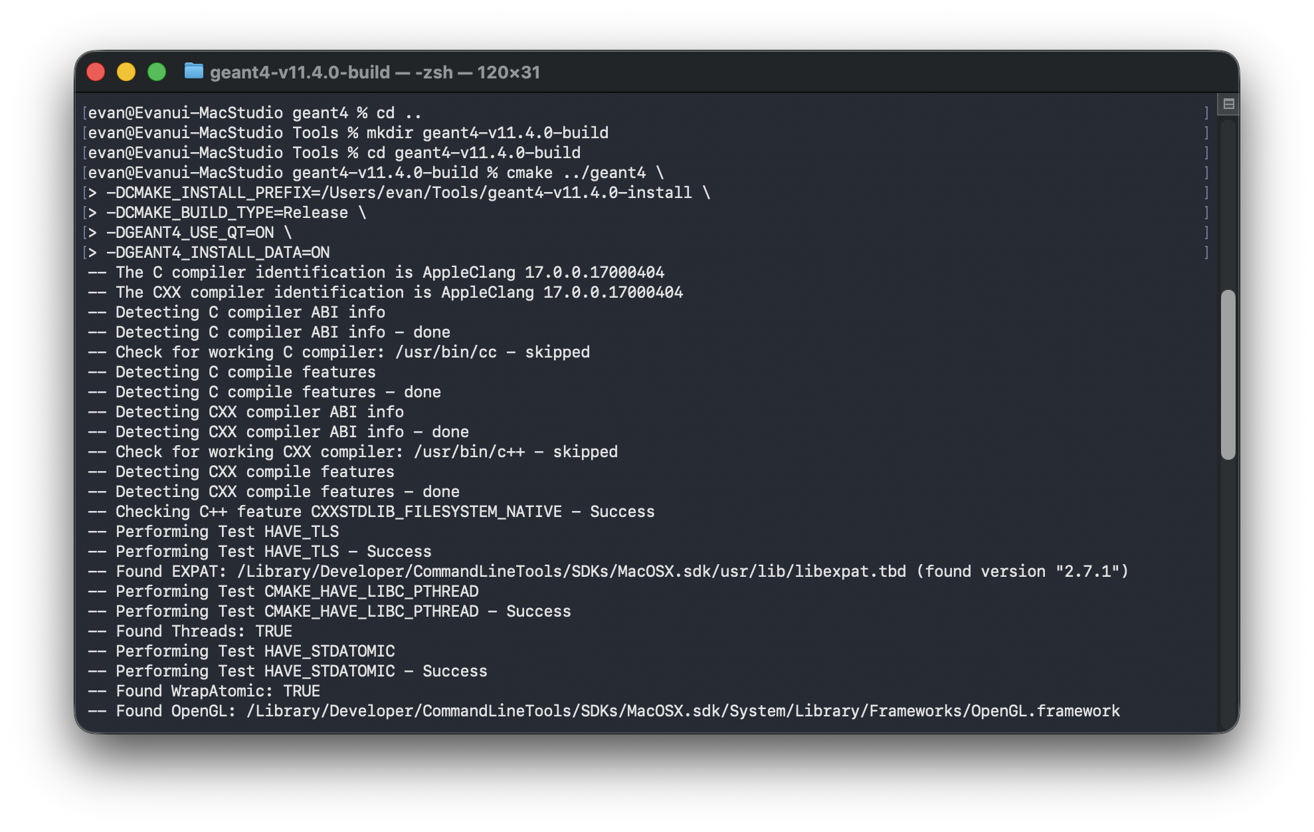Click the yellow minimize traffic-light icon
Image resolution: width=1314 pixels, height=832 pixels.
point(126,71)
